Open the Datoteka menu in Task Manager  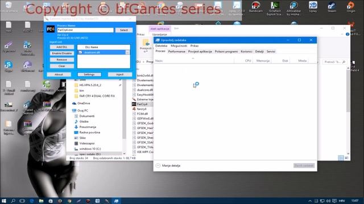[x=161, y=46]
